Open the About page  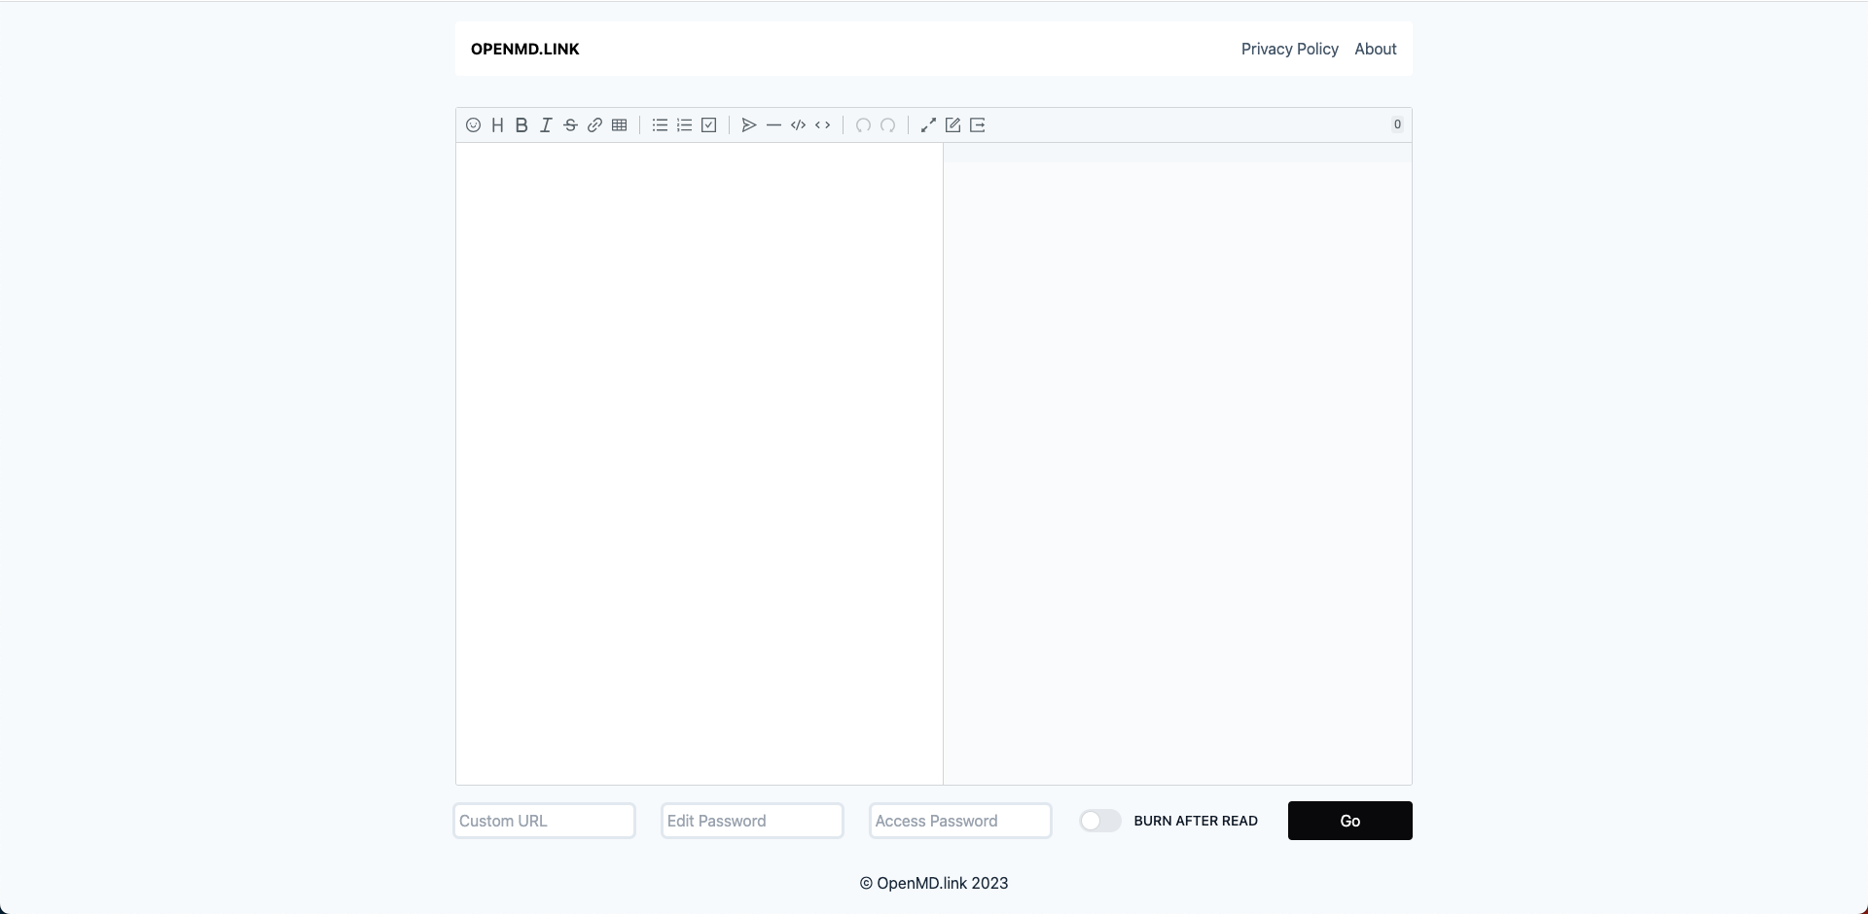click(1376, 49)
